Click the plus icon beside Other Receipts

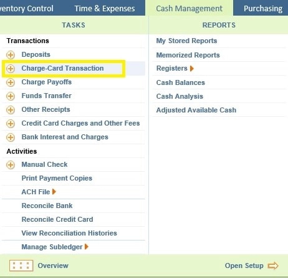[x=11, y=110]
